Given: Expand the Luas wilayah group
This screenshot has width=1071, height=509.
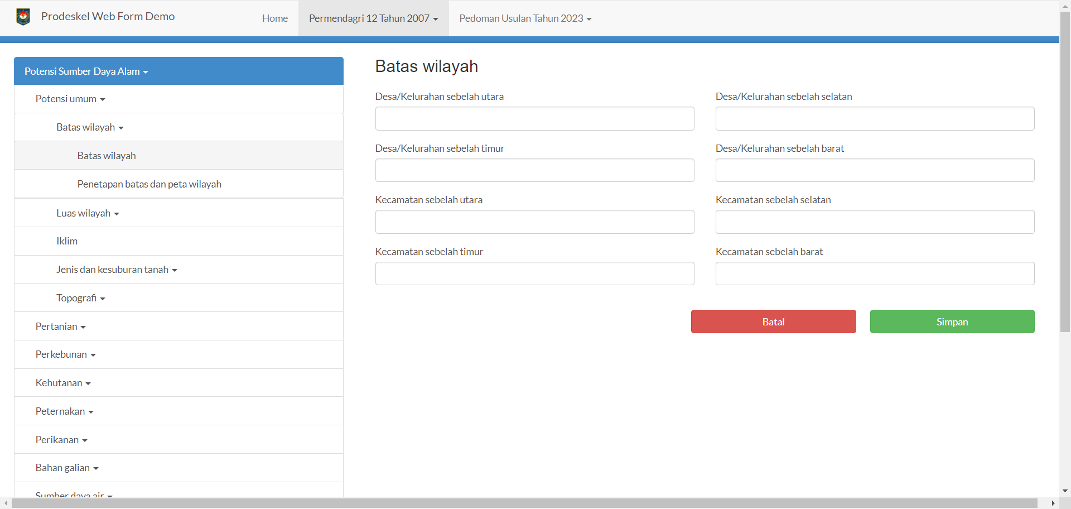Looking at the screenshot, I should (178, 213).
